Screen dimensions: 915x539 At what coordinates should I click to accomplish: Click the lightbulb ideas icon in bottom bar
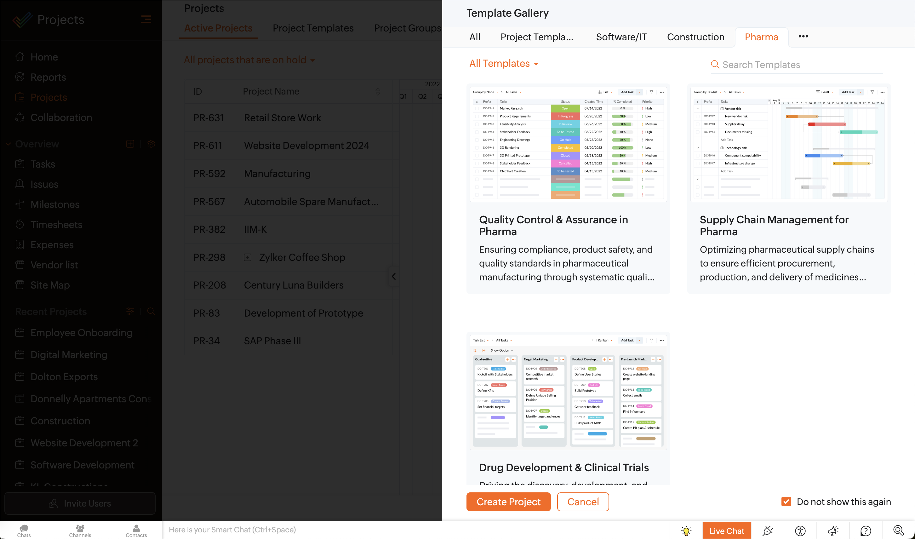(x=686, y=530)
